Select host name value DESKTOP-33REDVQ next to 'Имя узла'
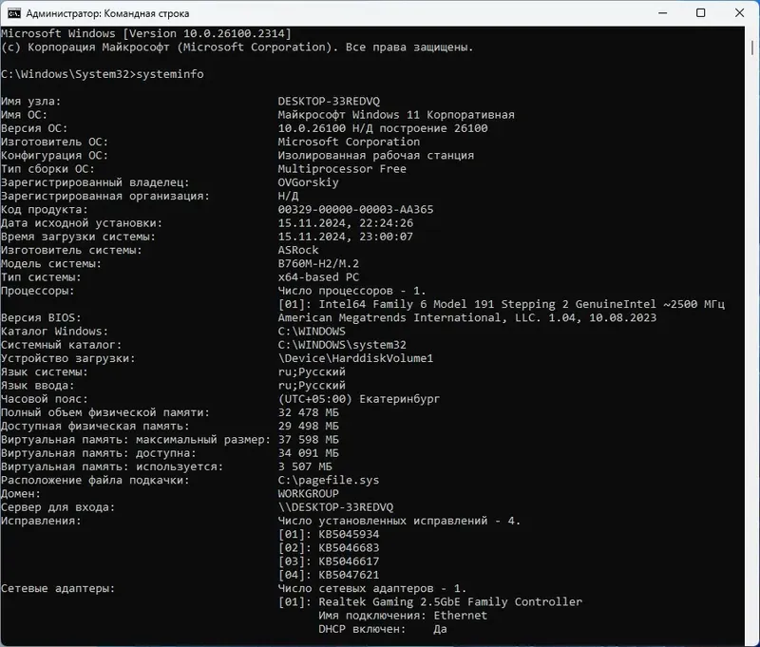Screen dimensions: 760x647 coord(329,102)
